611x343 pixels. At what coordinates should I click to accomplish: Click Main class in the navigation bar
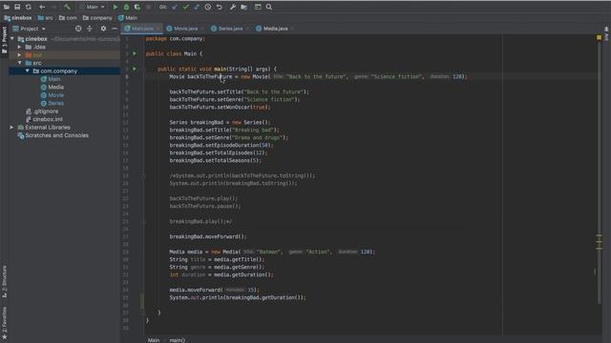(x=128, y=17)
